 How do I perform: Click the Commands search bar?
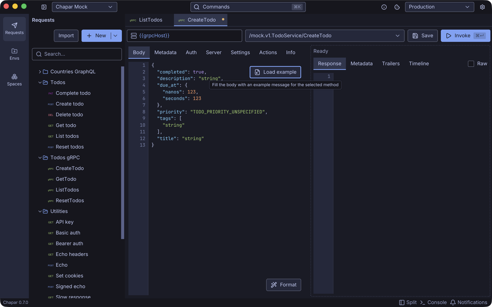point(248,7)
